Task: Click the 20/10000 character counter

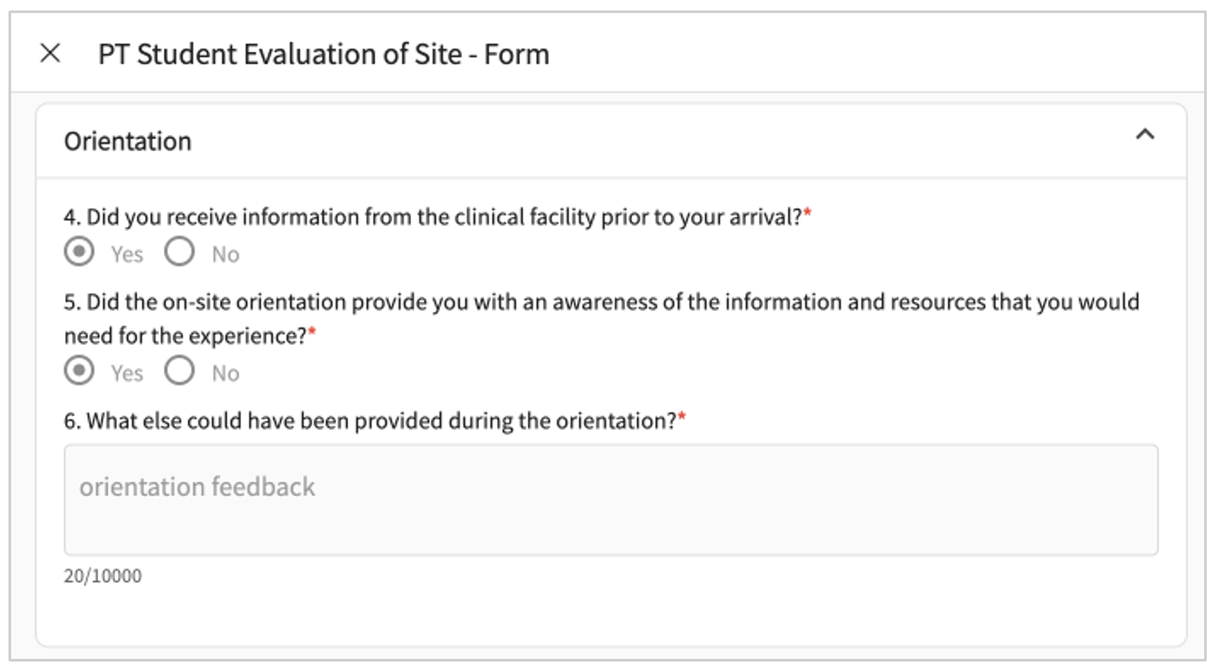Action: 103,576
